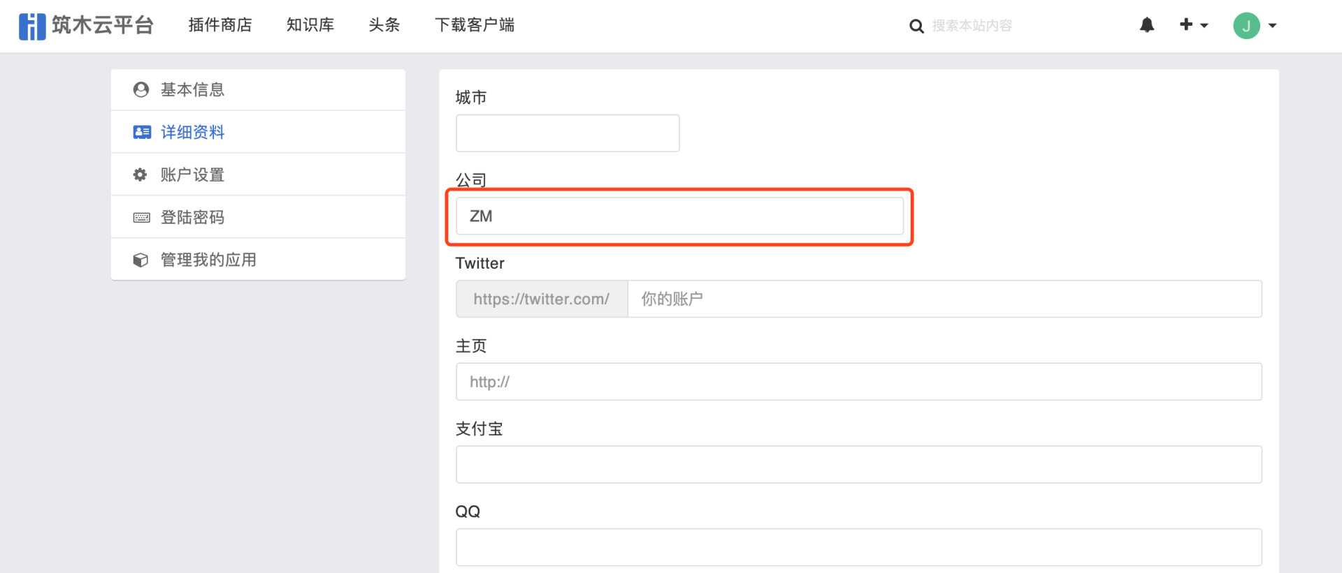This screenshot has width=1342, height=573.
Task: Click the 管理我的应用 cube icon
Action: point(140,260)
